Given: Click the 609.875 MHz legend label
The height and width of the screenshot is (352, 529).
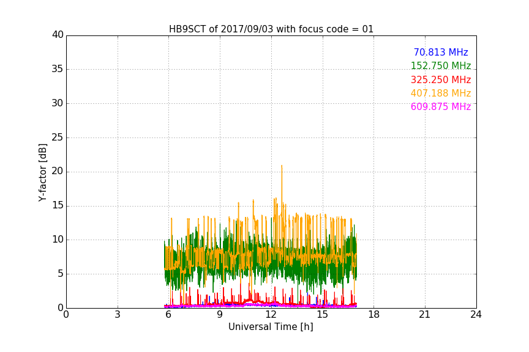Looking at the screenshot, I should click(441, 106).
